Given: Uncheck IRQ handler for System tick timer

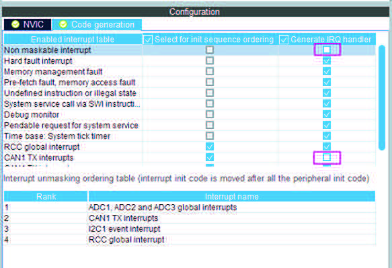Looking at the screenshot, I should pyautogui.click(x=327, y=136).
